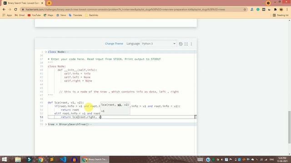
Task: Open editor settings three-dot menu
Action: [x=191, y=44]
